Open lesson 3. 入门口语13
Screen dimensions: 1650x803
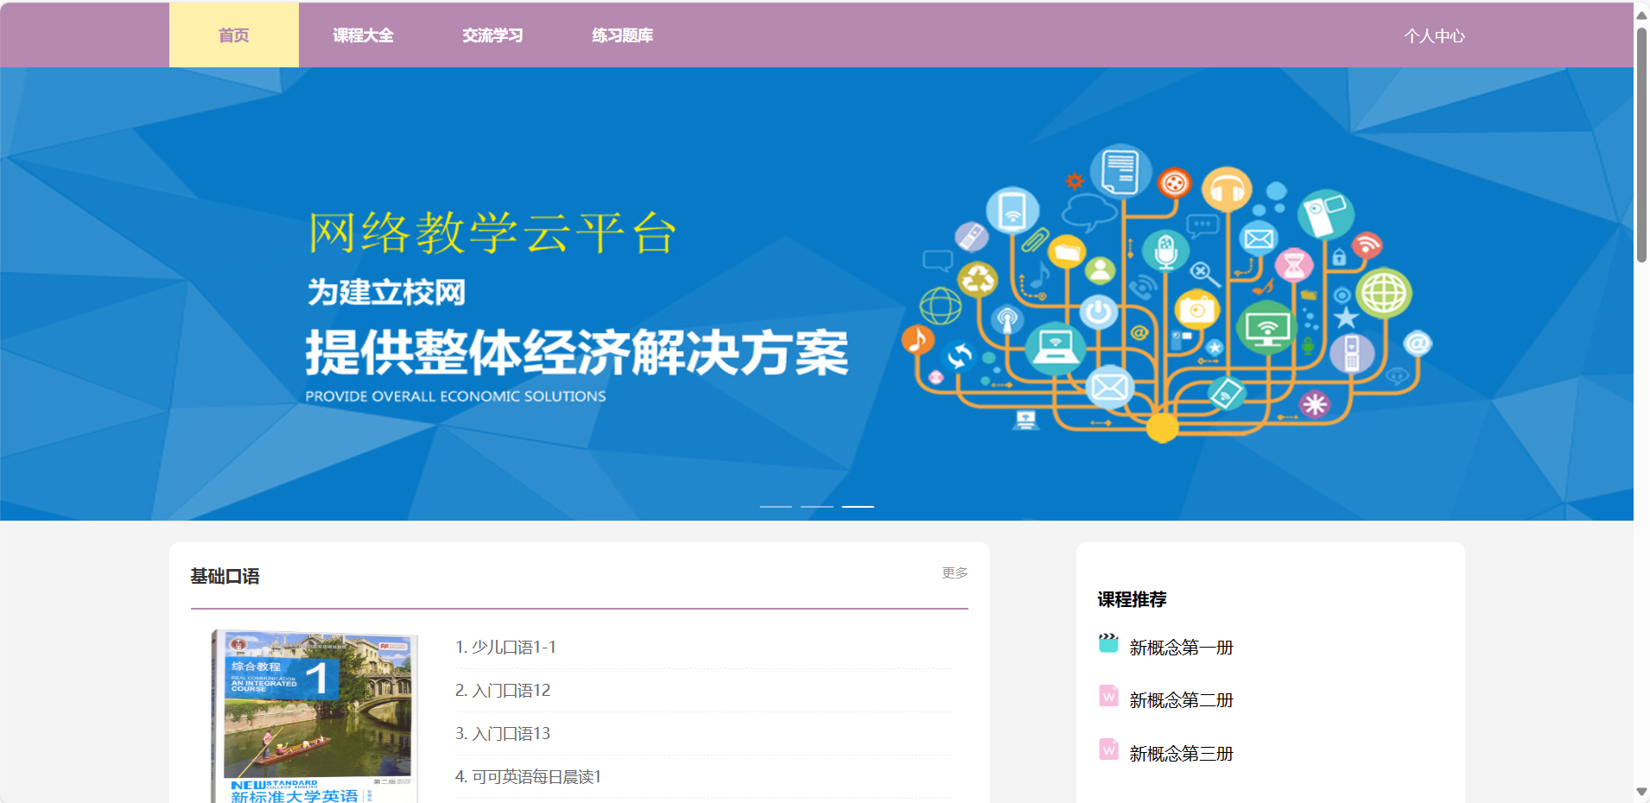pos(503,733)
